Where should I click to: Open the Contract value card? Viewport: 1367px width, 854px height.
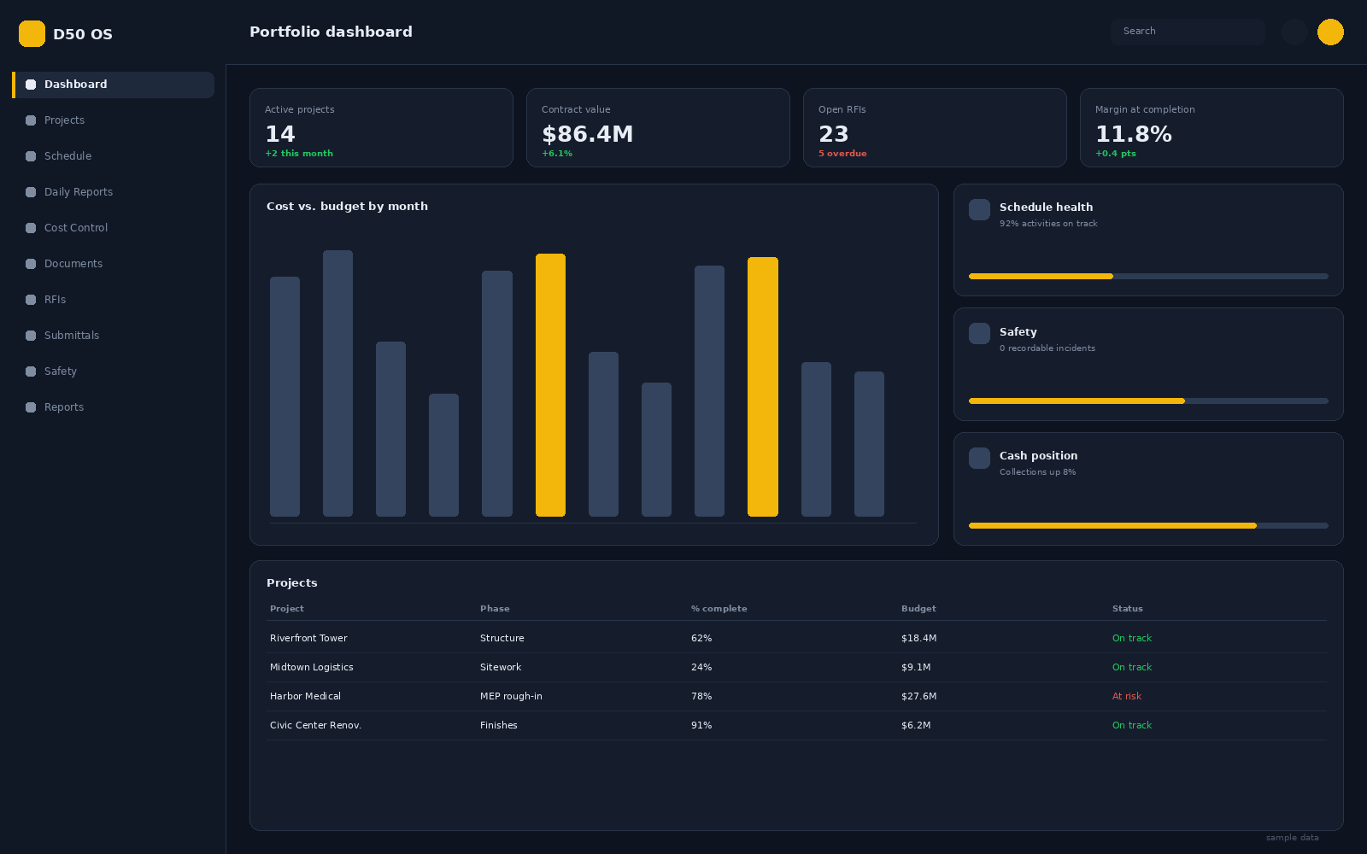click(x=658, y=128)
